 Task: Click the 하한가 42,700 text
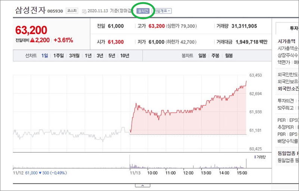click(181, 42)
